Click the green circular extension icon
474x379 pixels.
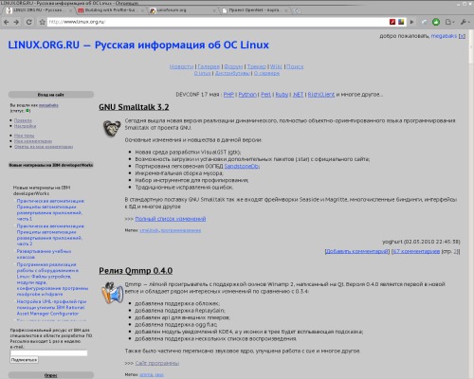pyautogui.click(x=436, y=22)
